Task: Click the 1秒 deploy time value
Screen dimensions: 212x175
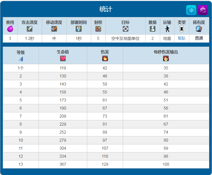Action: pyautogui.click(x=78, y=39)
